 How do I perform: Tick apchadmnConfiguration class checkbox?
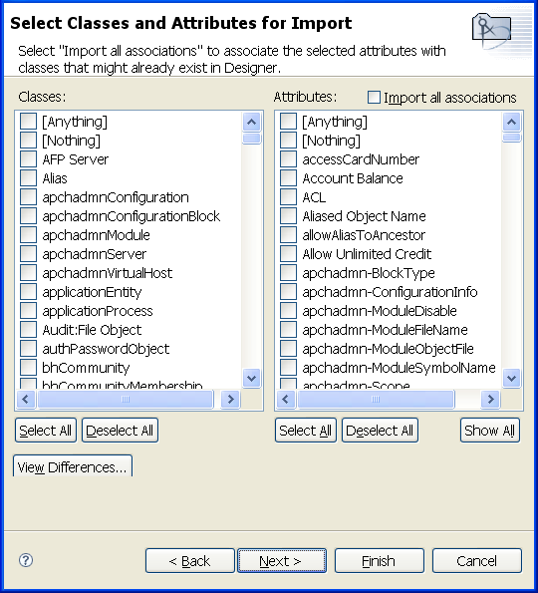28,197
